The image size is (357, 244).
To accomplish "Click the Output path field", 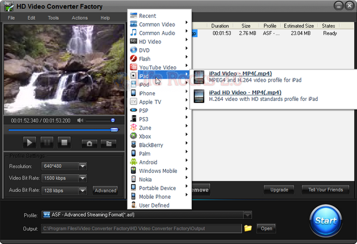I will tap(142, 229).
